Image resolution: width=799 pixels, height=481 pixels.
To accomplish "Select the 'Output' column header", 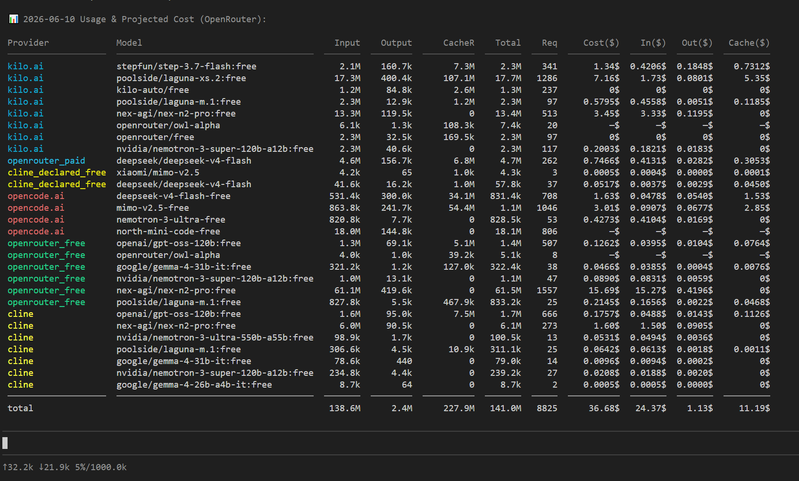I will [396, 43].
